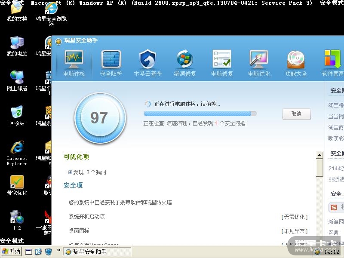Click the show desktop quick launch icon
Viewport: 344px width, 258px height.
click(x=29, y=252)
